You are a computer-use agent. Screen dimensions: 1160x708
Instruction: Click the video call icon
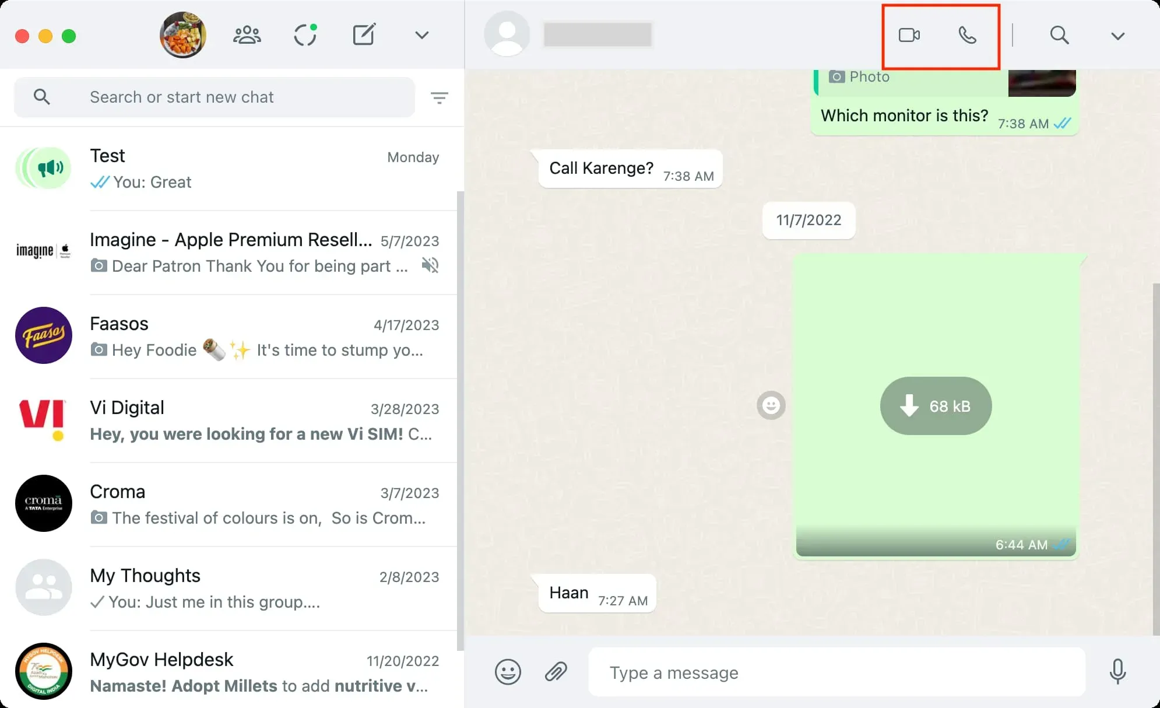coord(910,34)
